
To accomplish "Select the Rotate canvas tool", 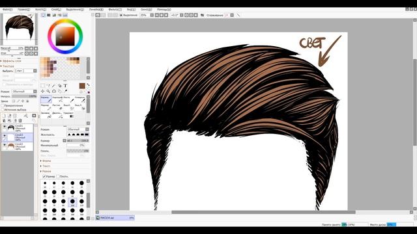I will pos(53,91).
